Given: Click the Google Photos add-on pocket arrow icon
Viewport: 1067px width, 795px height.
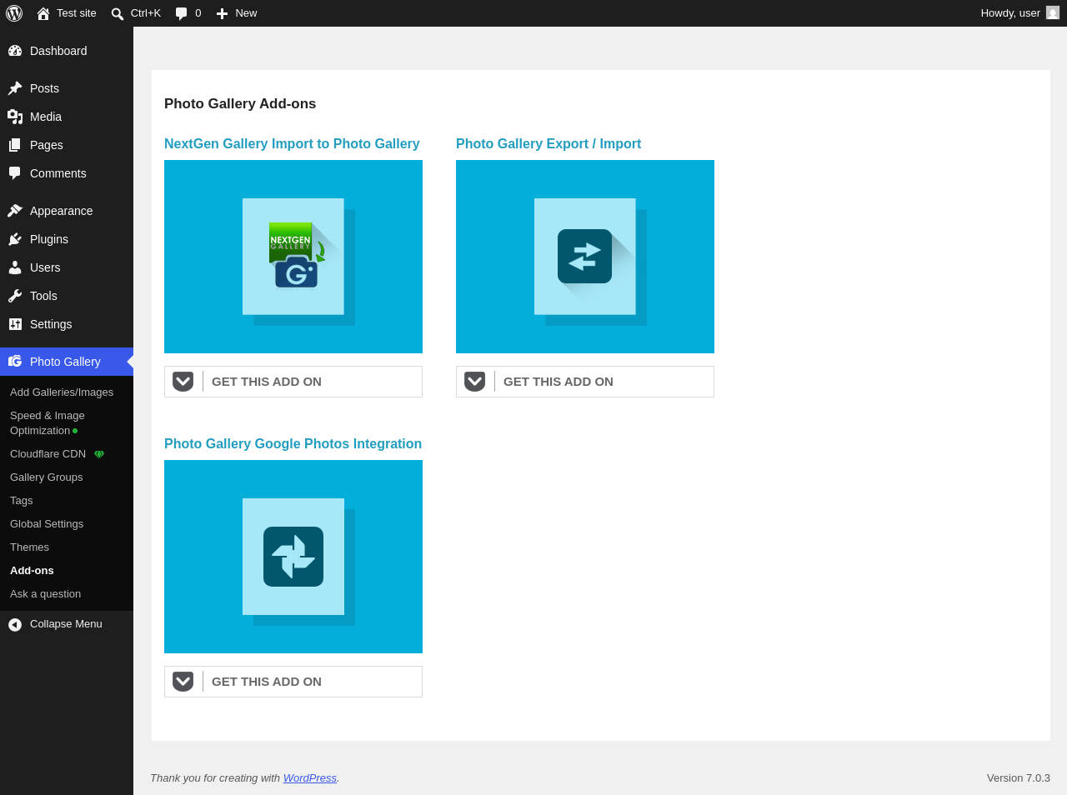Looking at the screenshot, I should click(x=183, y=682).
